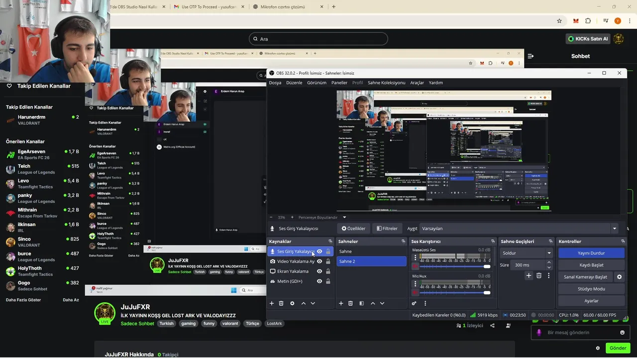
Task: Undock the Ses Karıştırıcı panel
Action: click(x=493, y=242)
